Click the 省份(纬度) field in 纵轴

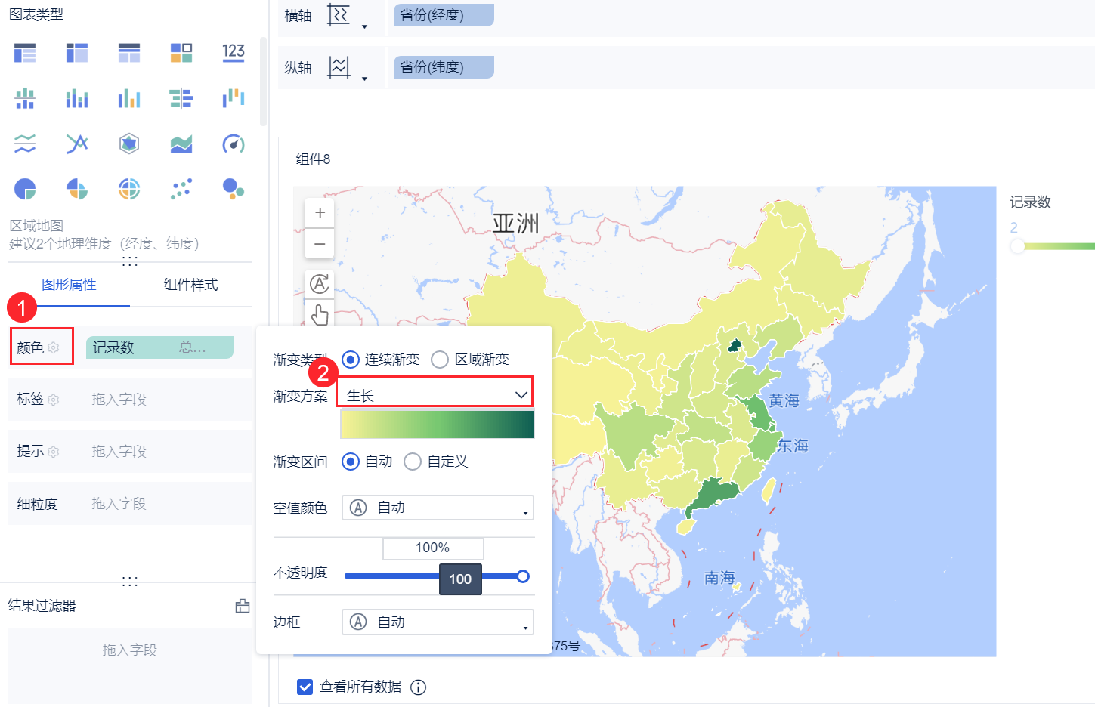tap(444, 67)
